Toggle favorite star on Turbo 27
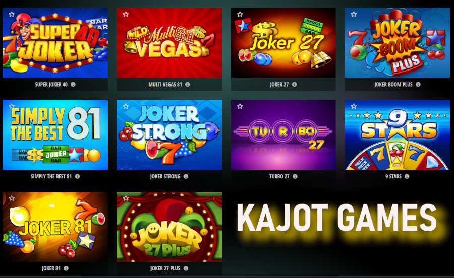 240,106
